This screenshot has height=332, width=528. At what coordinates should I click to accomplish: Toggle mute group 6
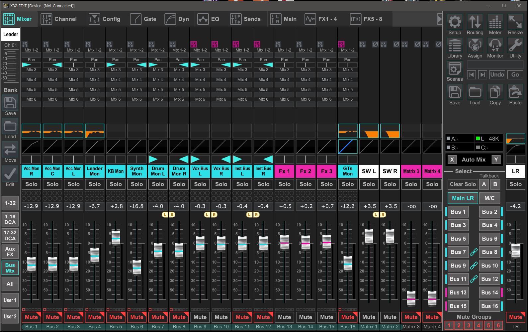pyautogui.click(x=498, y=325)
